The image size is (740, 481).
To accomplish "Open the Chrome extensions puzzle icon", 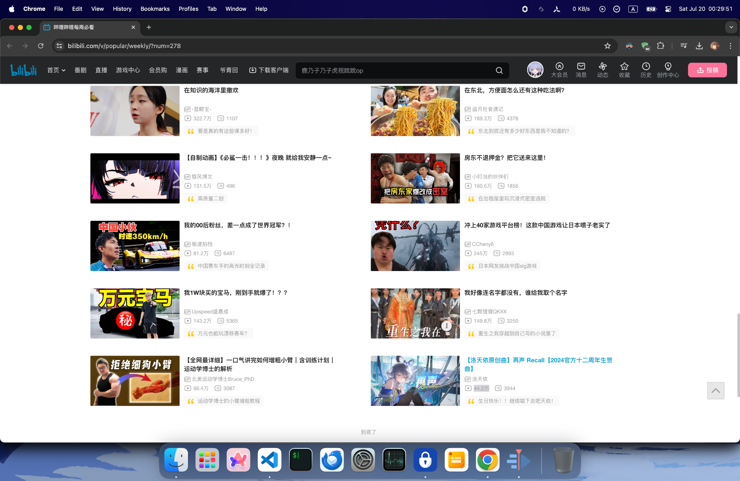I will tap(661, 46).
